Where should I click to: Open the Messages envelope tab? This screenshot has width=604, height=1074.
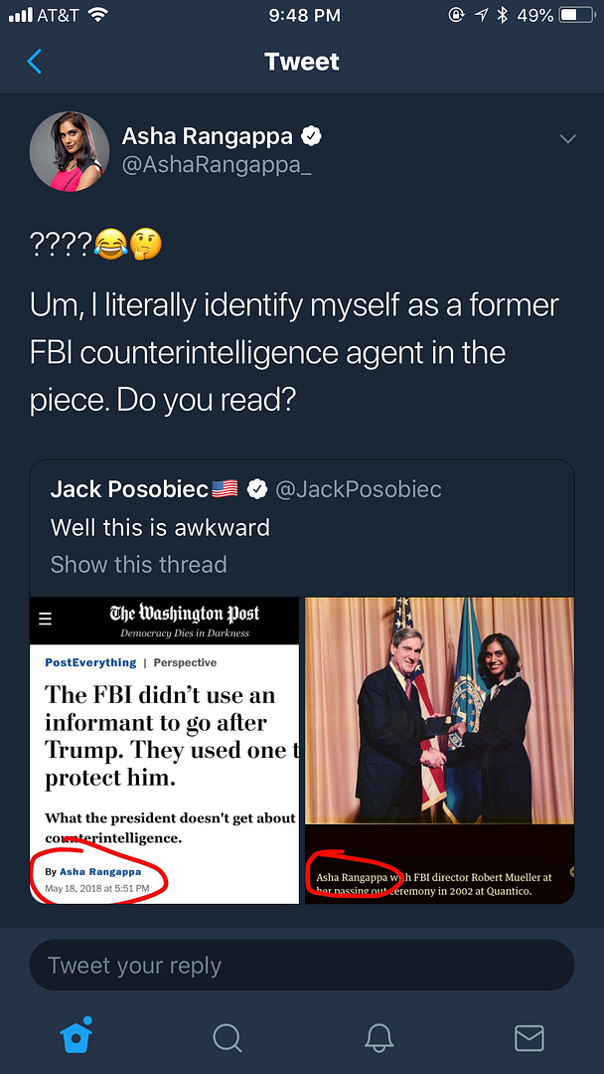[x=528, y=1037]
